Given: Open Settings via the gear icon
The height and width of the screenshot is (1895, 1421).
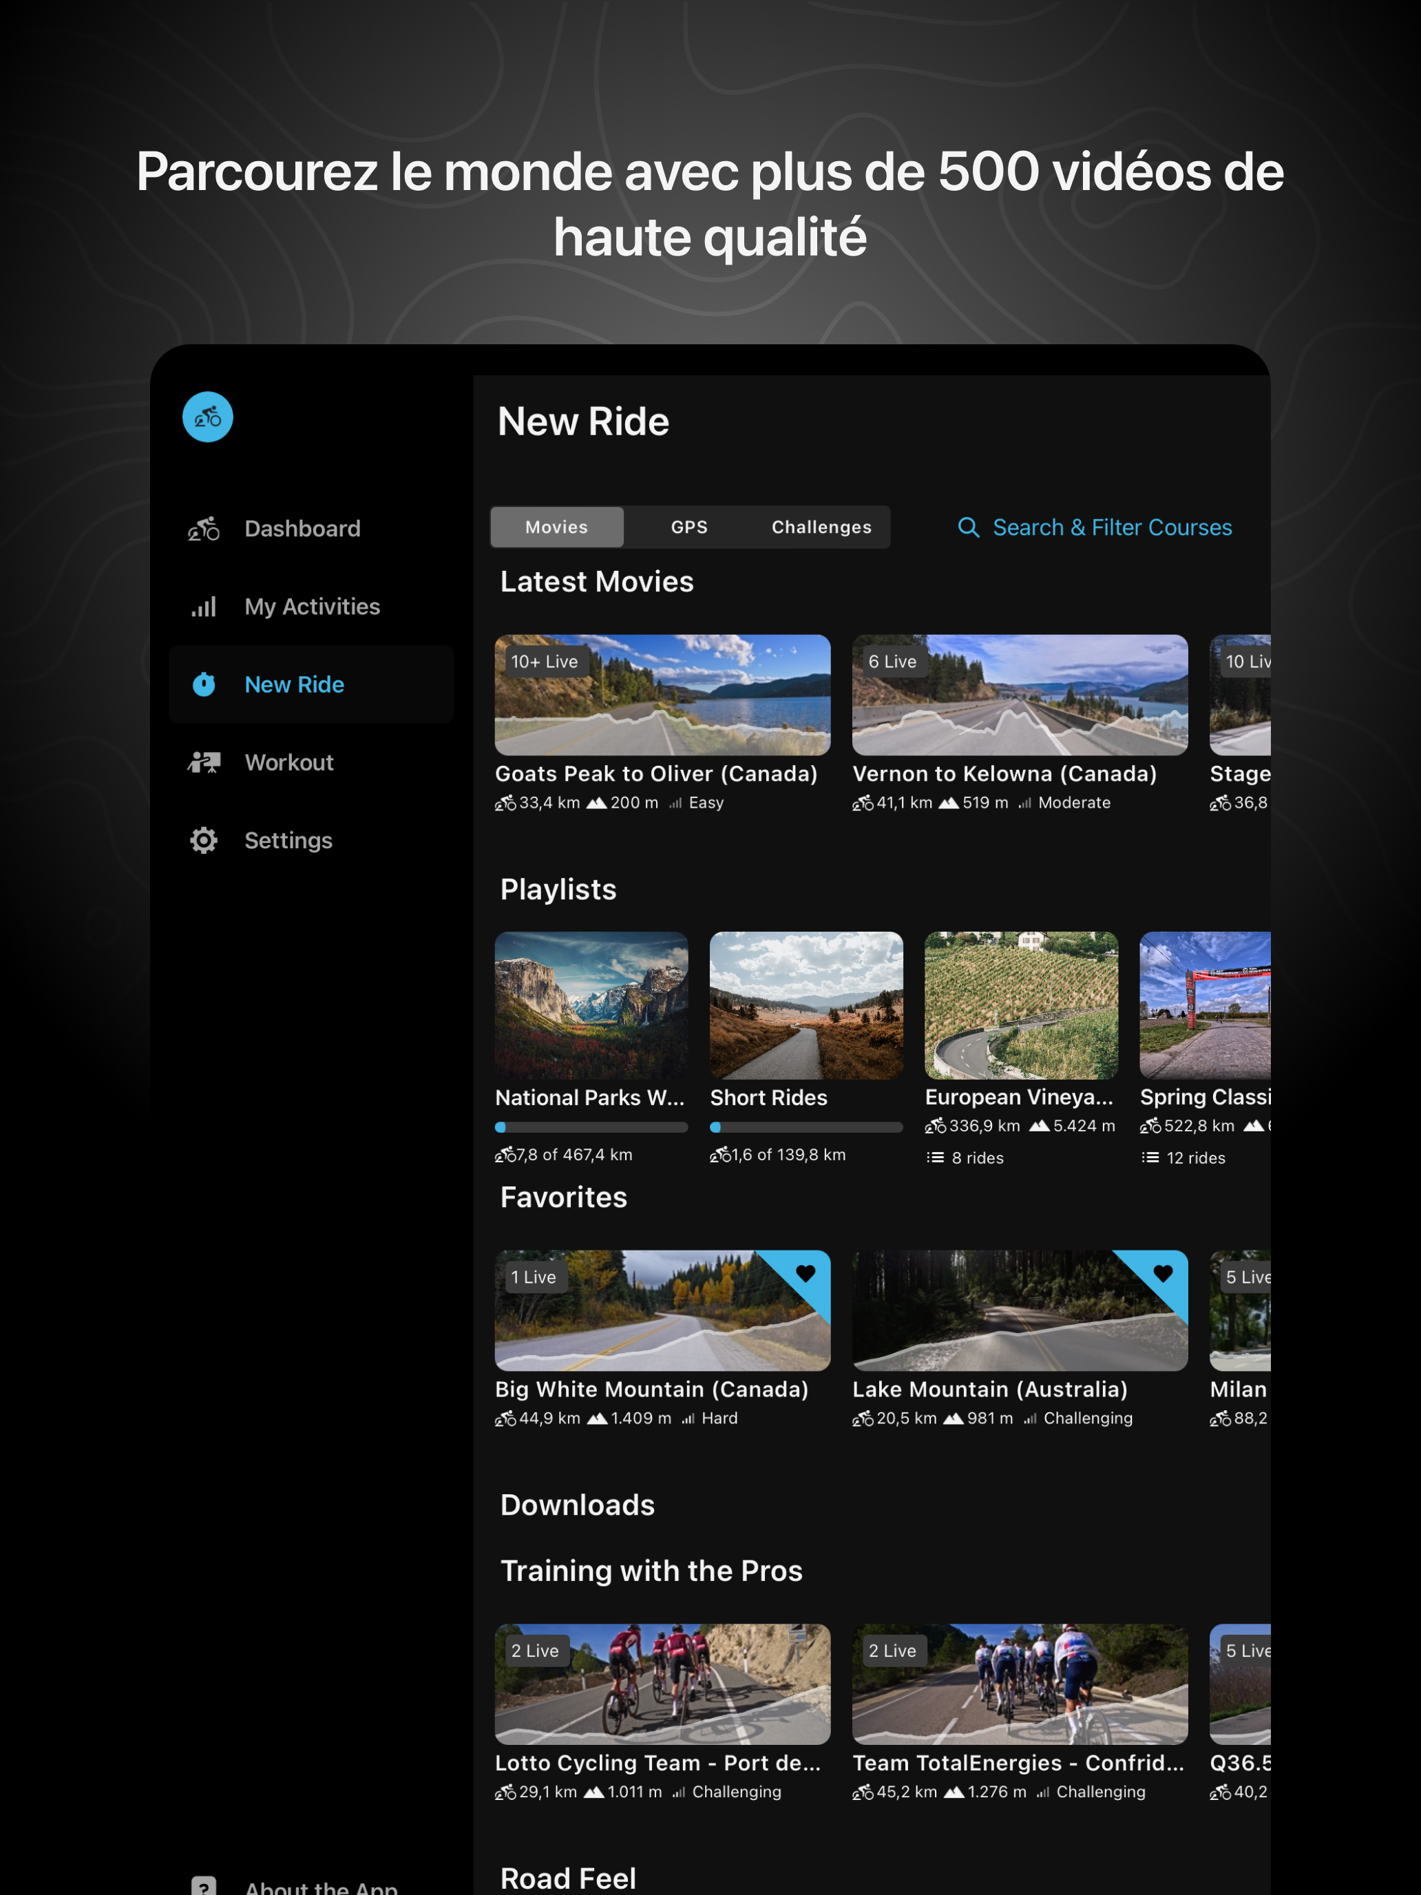Looking at the screenshot, I should pos(204,840).
